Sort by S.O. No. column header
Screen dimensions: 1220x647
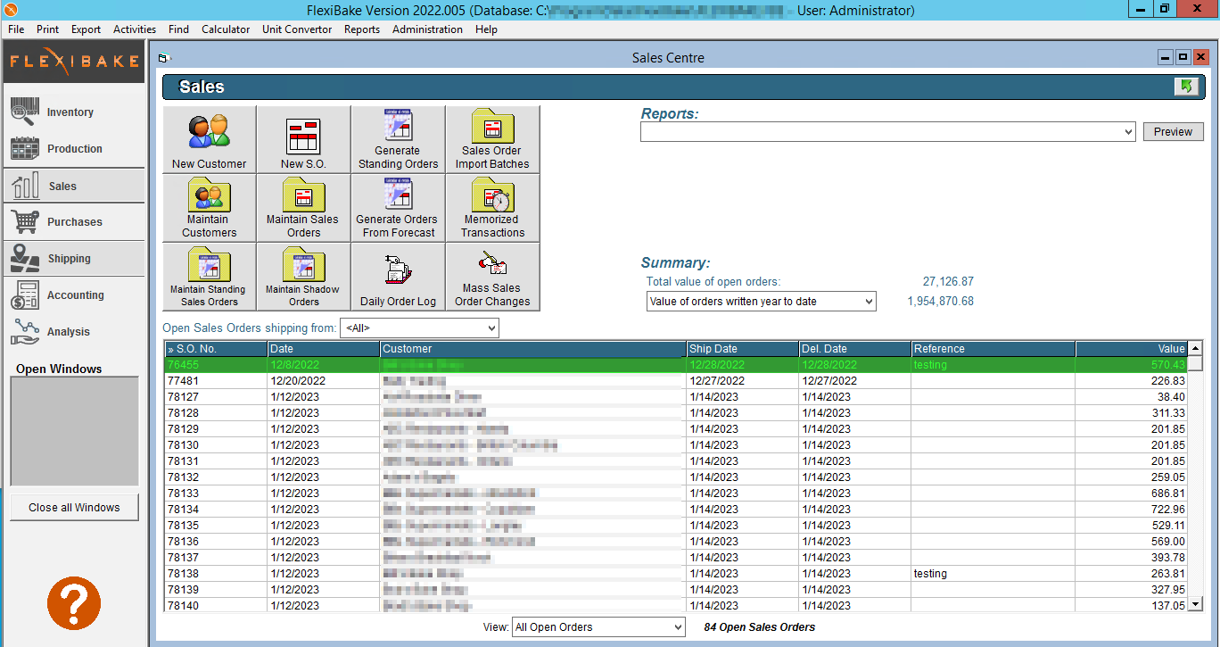point(216,349)
